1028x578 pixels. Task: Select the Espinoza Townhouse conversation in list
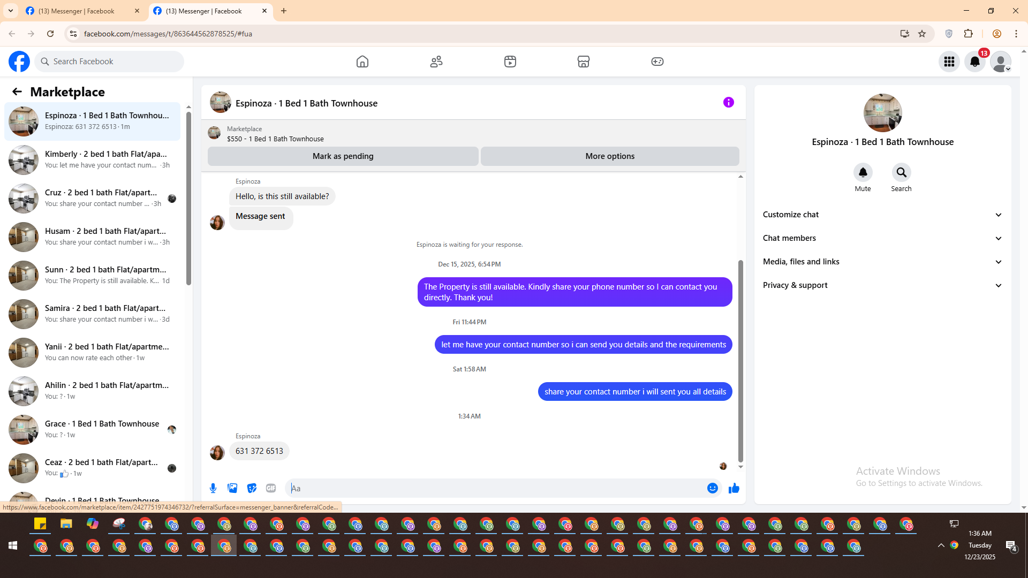pos(93,121)
